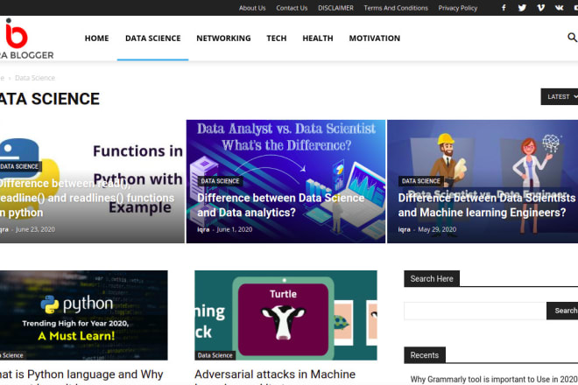Open MOTIVATION menu item
This screenshot has width=578, height=385.
[375, 38]
